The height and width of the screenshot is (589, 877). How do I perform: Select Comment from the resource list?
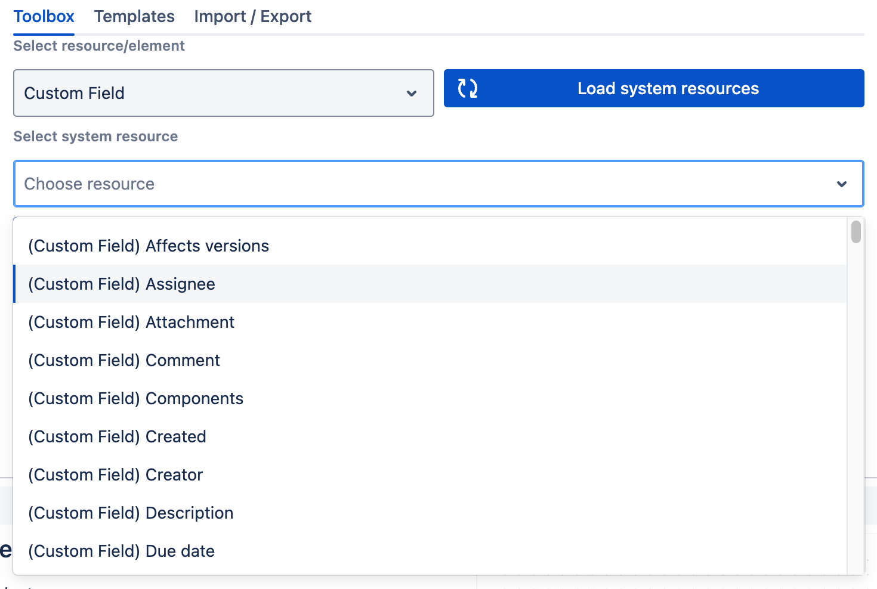(124, 361)
